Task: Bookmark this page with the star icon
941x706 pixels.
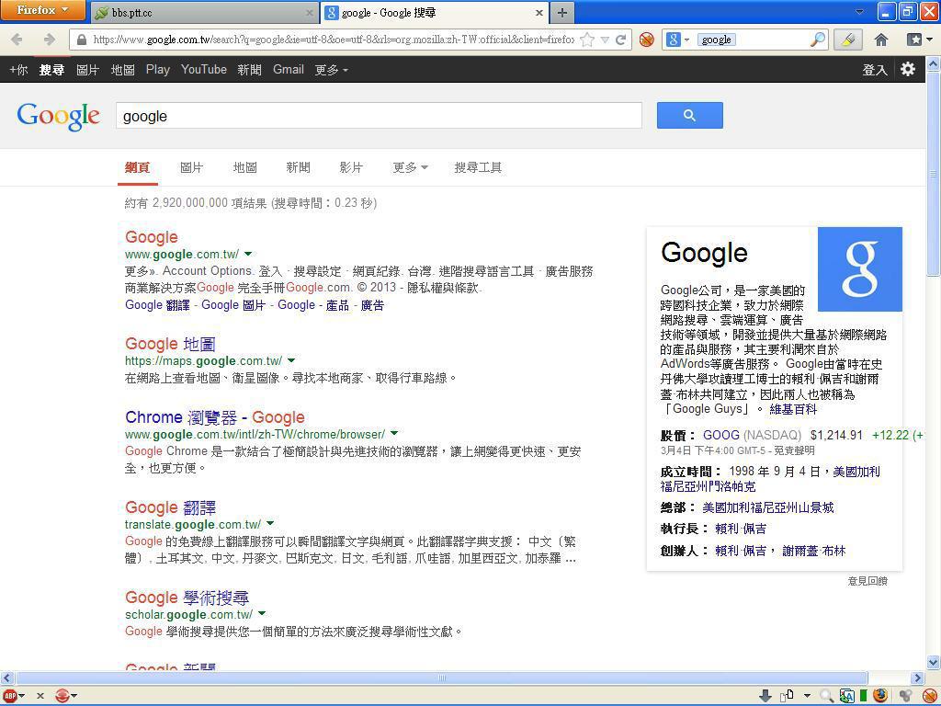Action: point(587,40)
